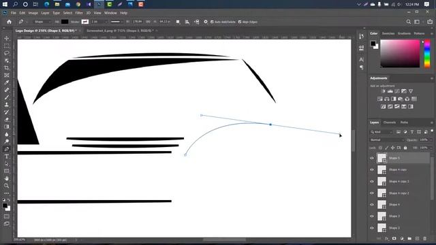
Task: Click the Home icon in options bar
Action: coord(9,22)
